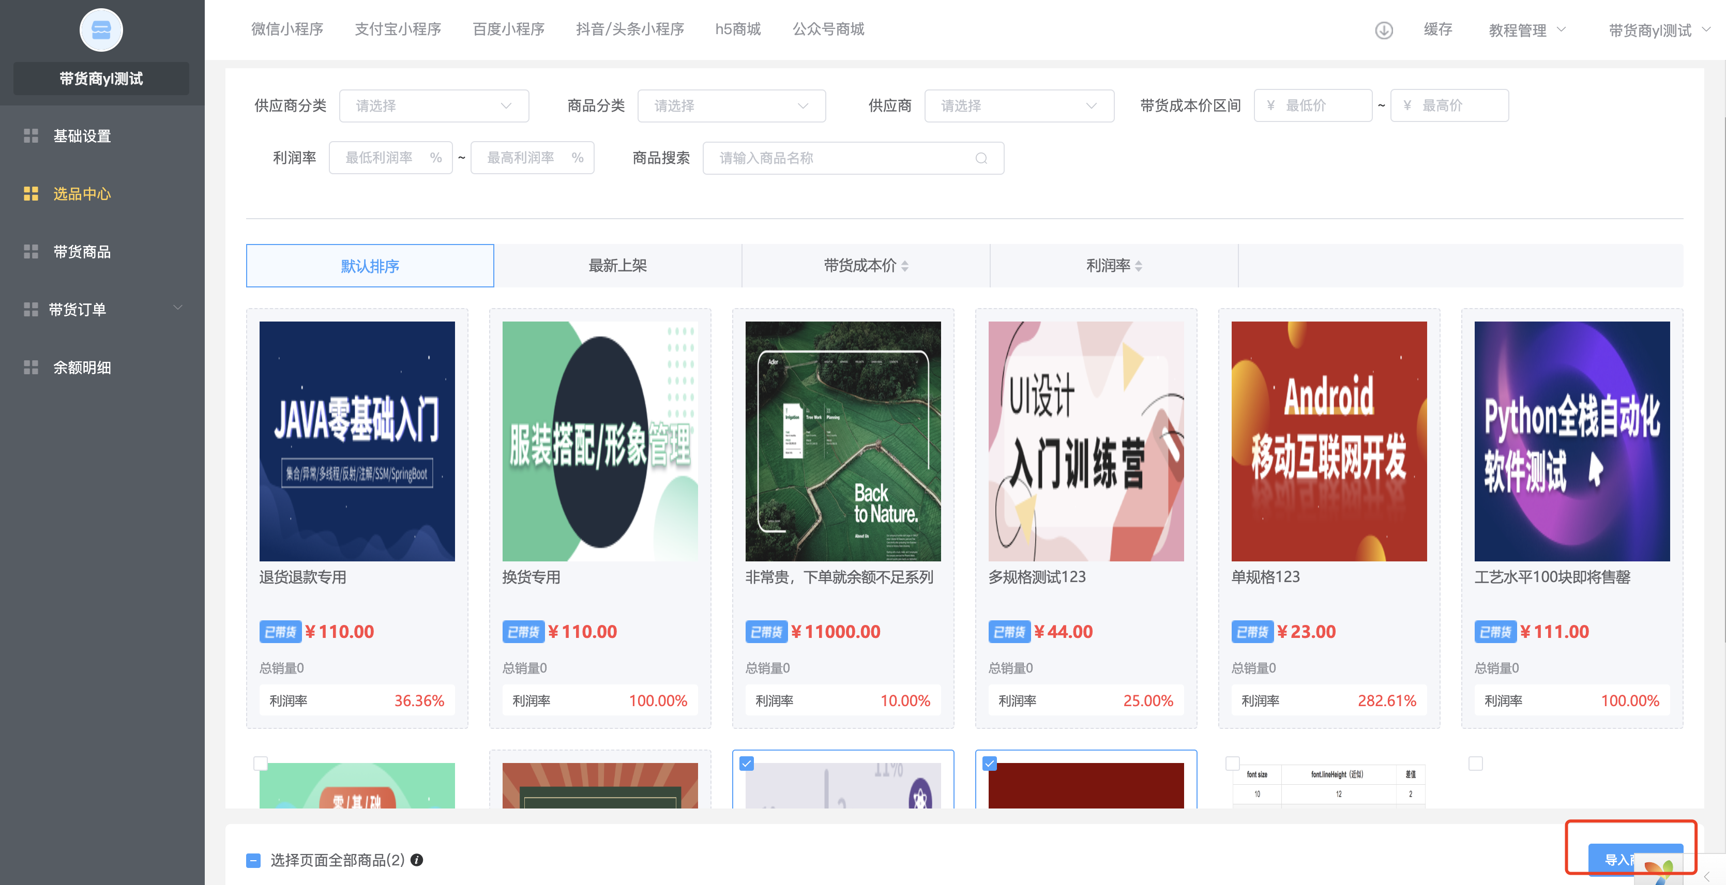Check the checkbox on font size table product

click(x=1232, y=763)
